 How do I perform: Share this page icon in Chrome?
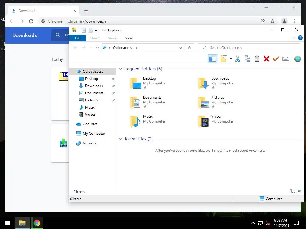[263, 21]
